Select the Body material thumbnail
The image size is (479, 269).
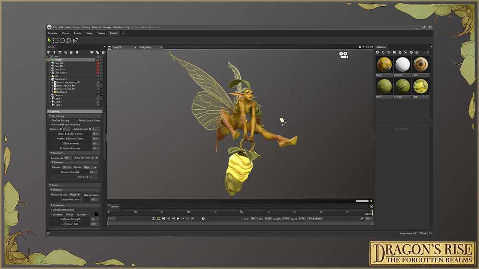384,65
